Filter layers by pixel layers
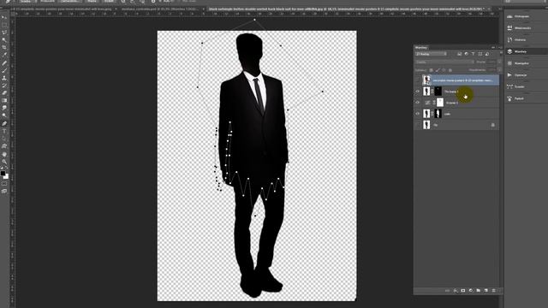 [x=459, y=54]
